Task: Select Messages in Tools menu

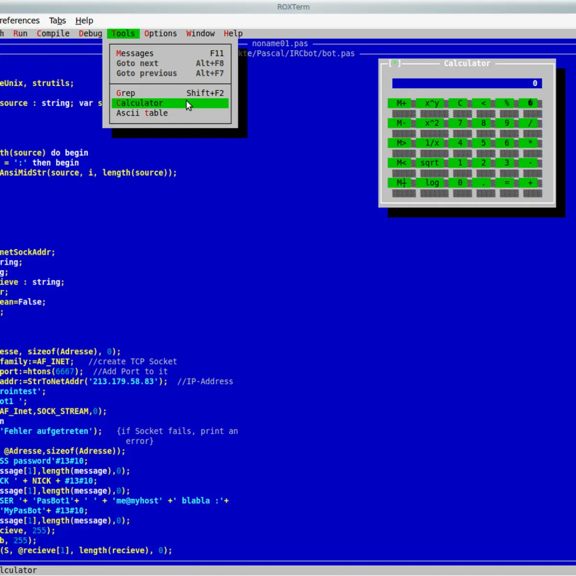Action: pos(170,53)
